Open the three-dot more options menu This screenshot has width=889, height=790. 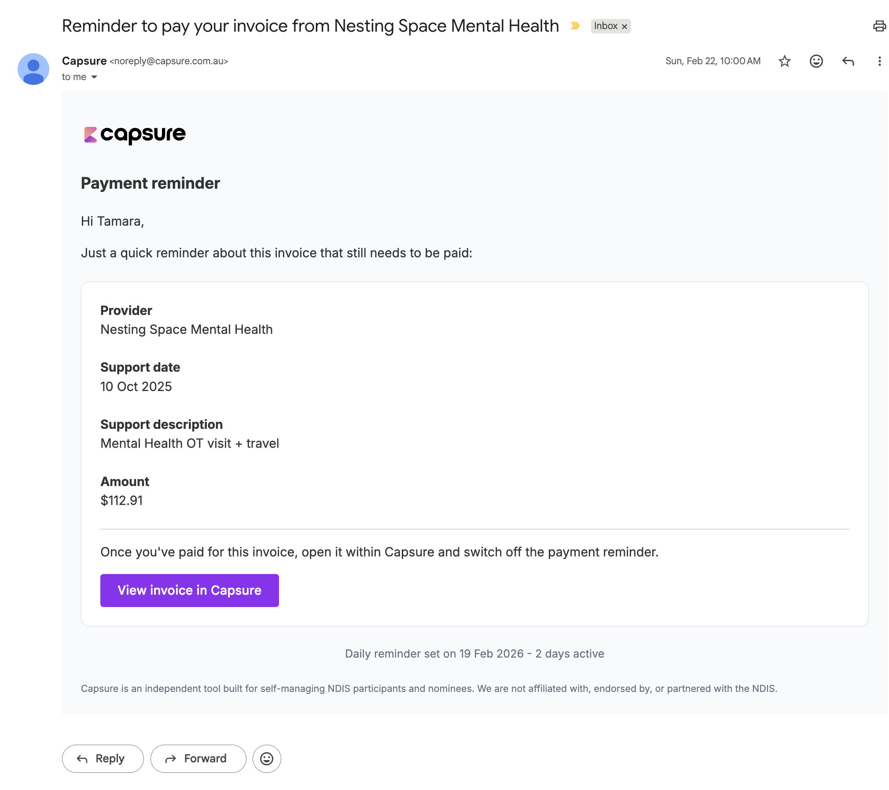click(879, 61)
